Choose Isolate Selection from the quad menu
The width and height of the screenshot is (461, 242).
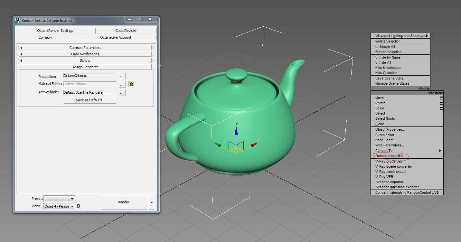pyautogui.click(x=400, y=41)
